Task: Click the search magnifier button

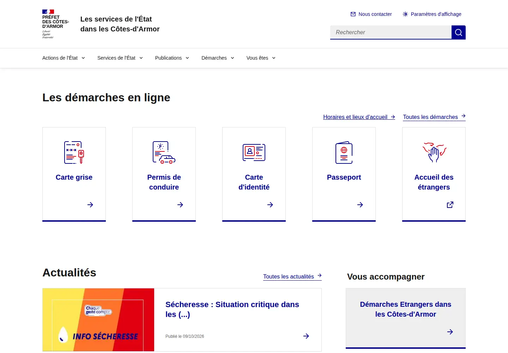Action: click(x=459, y=32)
